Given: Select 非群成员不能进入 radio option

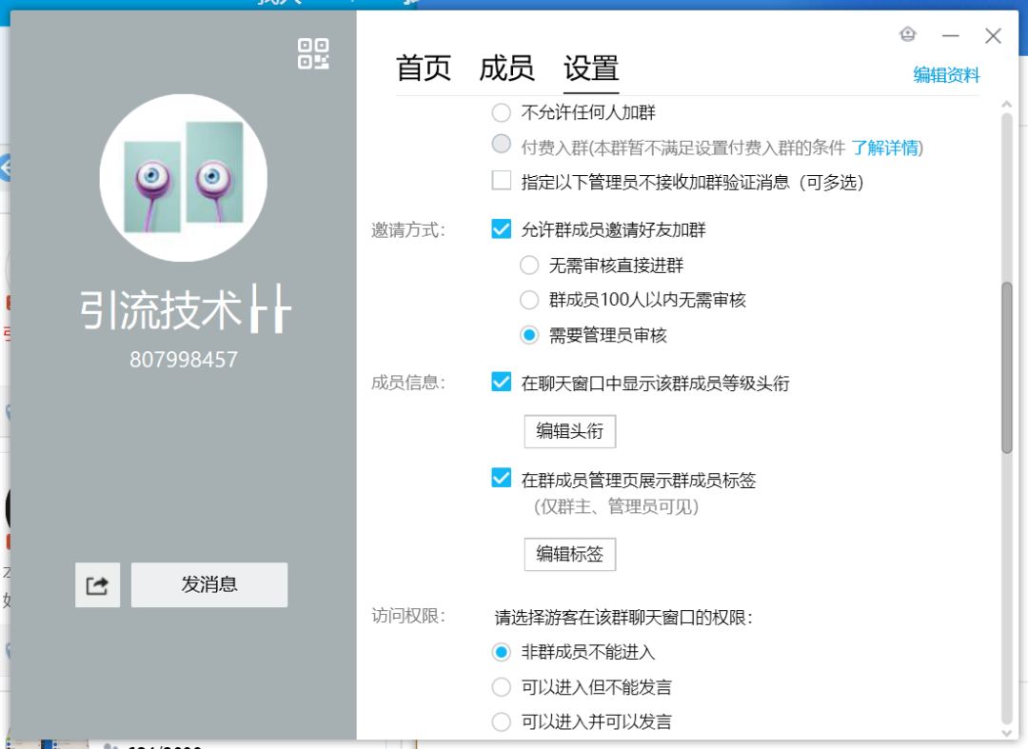Looking at the screenshot, I should pos(501,652).
